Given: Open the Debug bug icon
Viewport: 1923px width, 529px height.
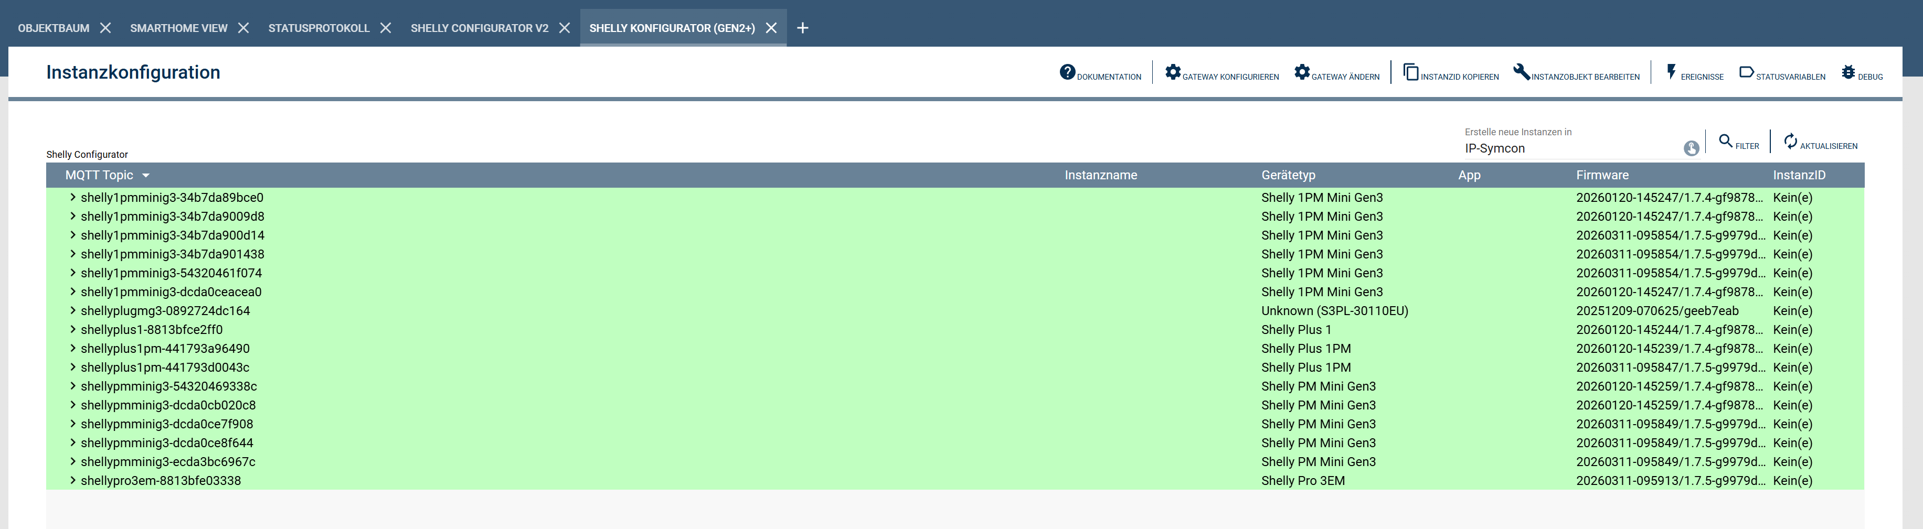Looking at the screenshot, I should (1847, 72).
